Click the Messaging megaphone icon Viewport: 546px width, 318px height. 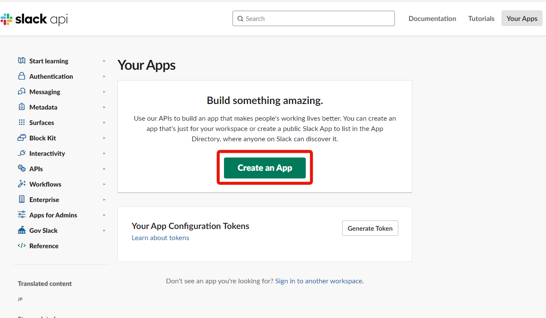click(22, 92)
